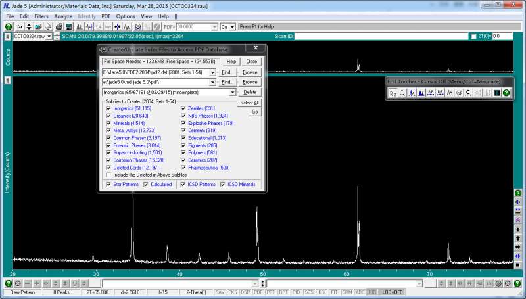Open the Cu anode dropdown
Screen dimensions: 526x299
tap(233, 27)
